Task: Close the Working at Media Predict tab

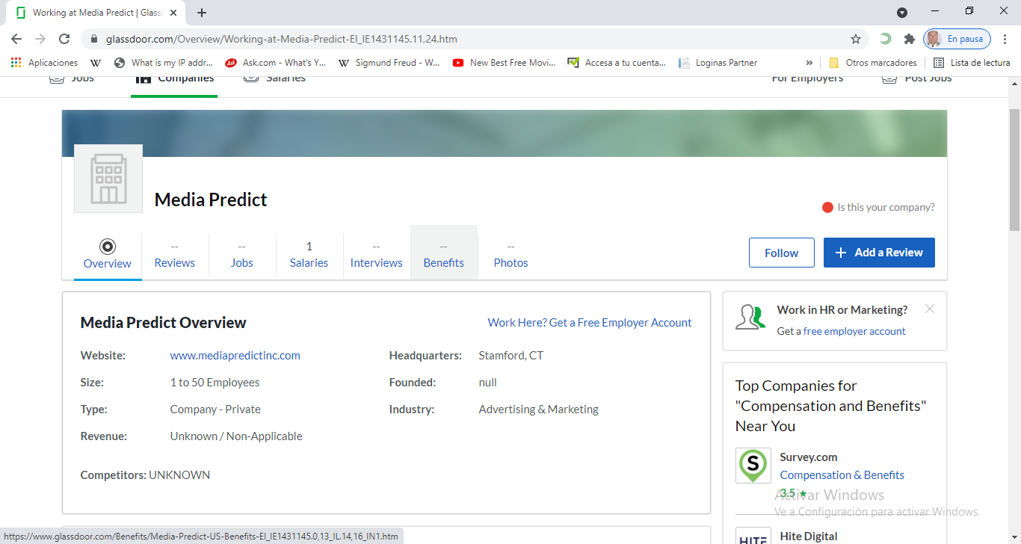Action: [173, 13]
